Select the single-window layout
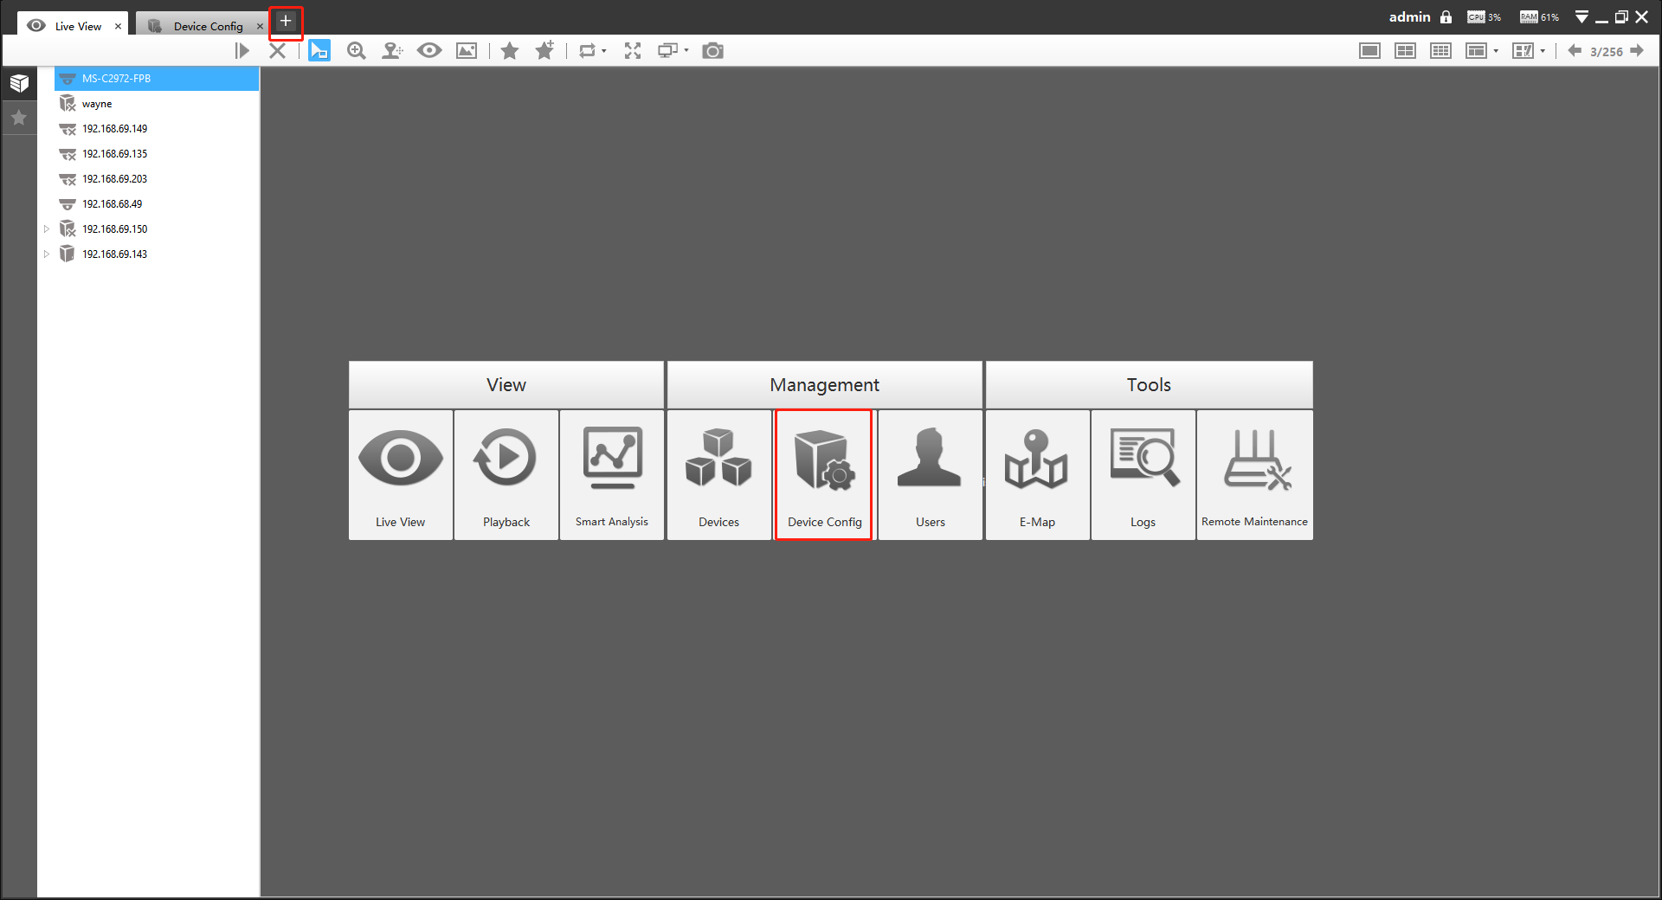The width and height of the screenshot is (1662, 900). 1369,51
